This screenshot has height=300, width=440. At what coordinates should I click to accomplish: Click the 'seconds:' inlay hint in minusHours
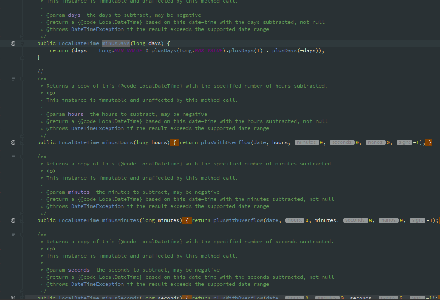pos(342,142)
